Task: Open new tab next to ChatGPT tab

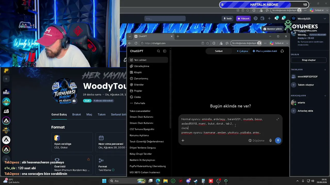Action: (x=178, y=36)
